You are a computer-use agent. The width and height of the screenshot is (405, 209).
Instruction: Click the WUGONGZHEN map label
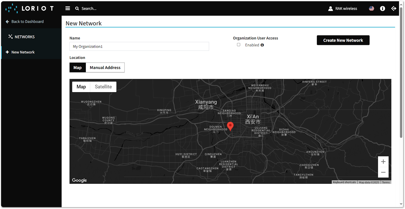91,103
